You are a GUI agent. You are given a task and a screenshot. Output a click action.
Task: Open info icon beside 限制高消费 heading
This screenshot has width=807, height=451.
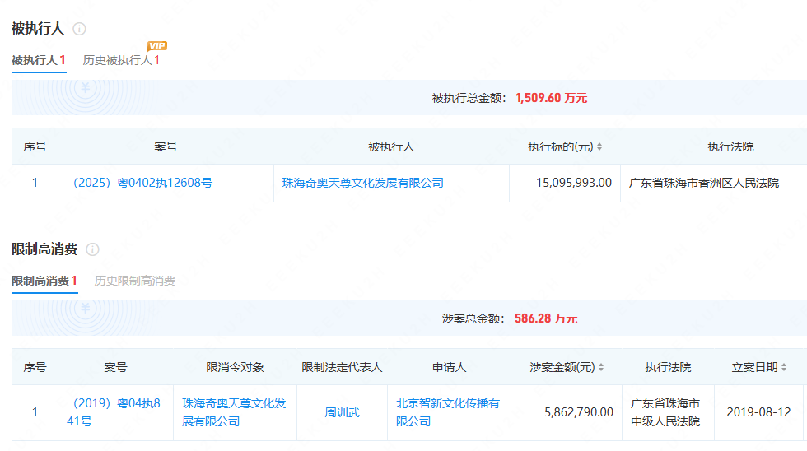pos(92,249)
